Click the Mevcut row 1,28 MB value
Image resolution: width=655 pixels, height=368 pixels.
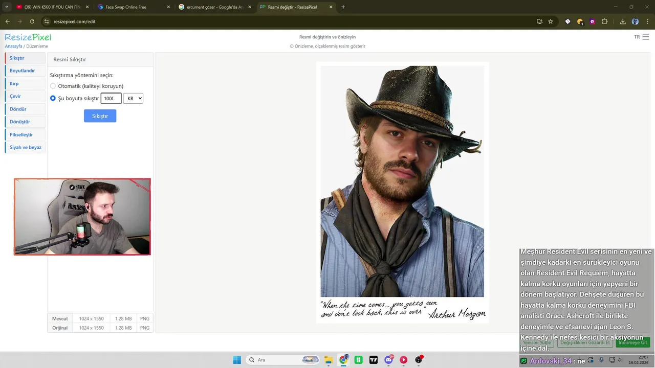tap(123, 318)
